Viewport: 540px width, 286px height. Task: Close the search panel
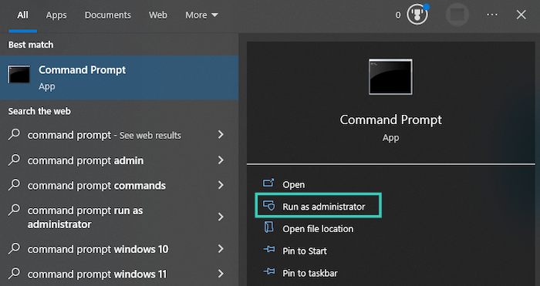pos(521,15)
